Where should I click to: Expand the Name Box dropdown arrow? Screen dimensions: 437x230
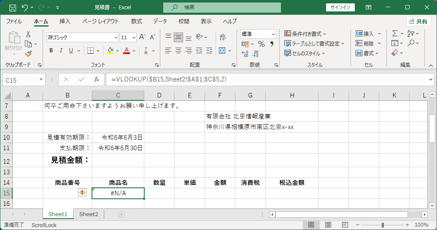point(41,80)
